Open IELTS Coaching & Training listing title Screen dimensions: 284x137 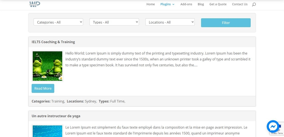[53, 42]
